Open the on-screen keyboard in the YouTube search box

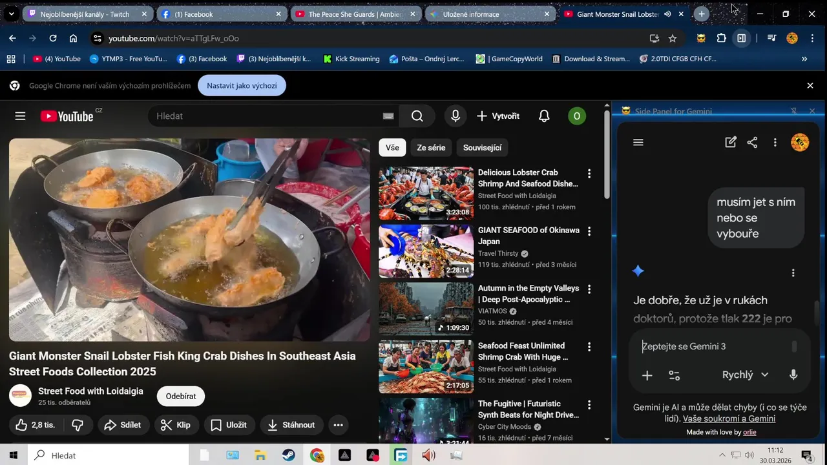point(388,116)
